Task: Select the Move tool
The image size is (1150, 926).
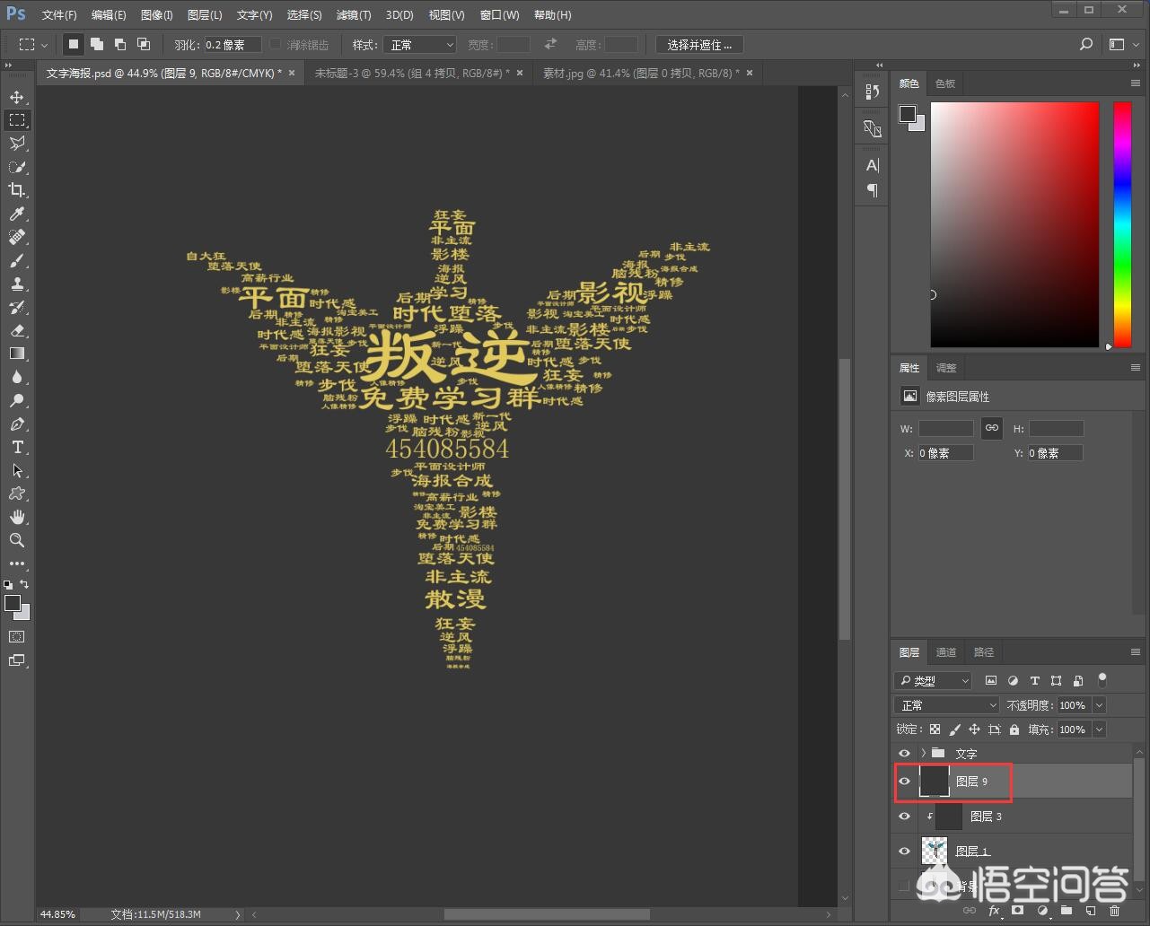Action: coord(17,97)
